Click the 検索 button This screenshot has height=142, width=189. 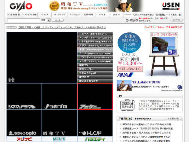pyautogui.click(x=58, y=20)
